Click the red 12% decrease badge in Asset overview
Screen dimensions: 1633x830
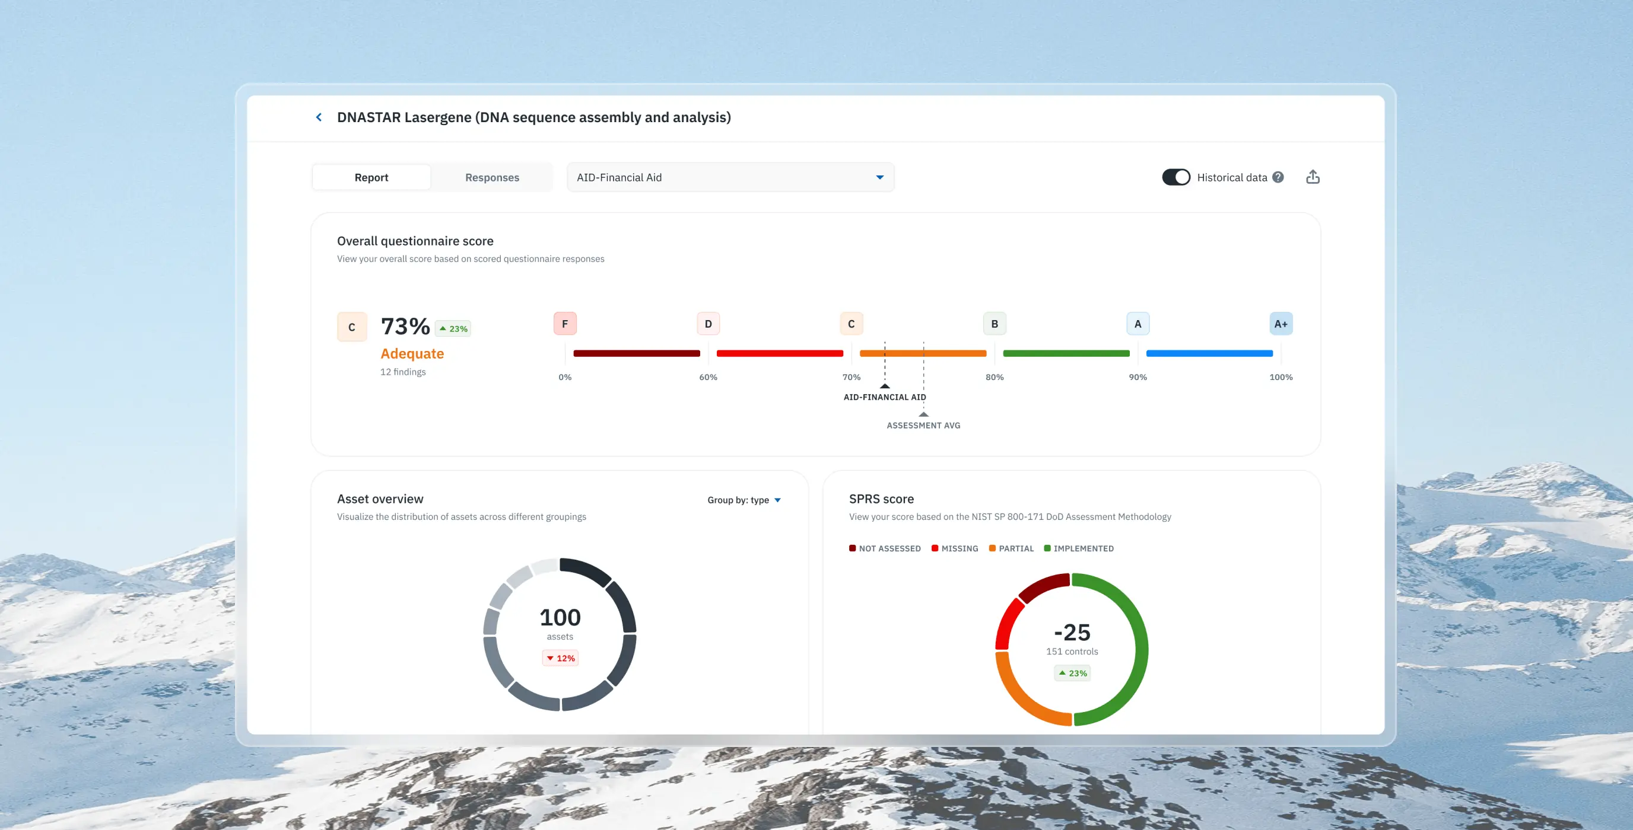pyautogui.click(x=560, y=657)
